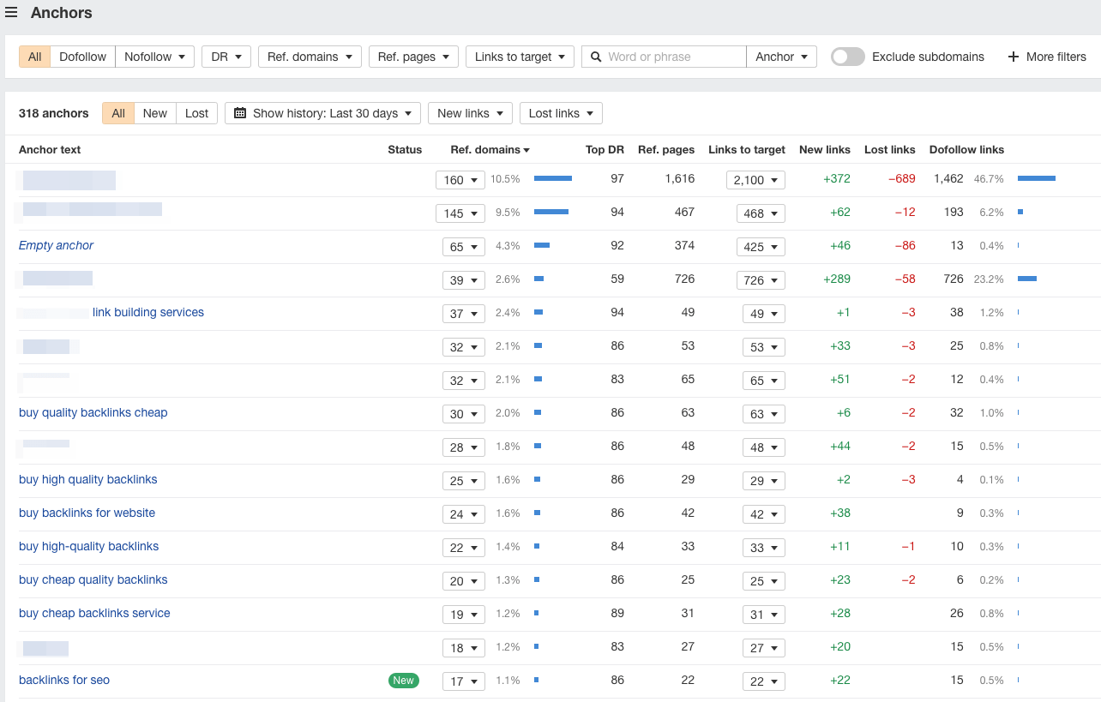
Task: Click the Word or phrase search field
Action: [673, 57]
